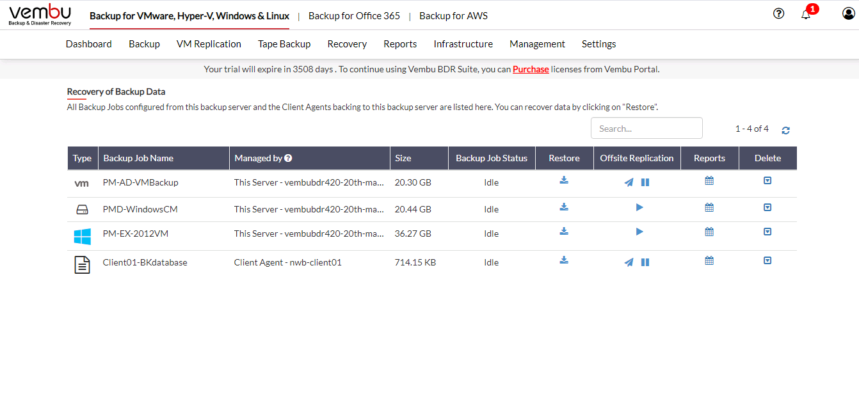Viewport: 859px width, 396px height.
Task: Open delete dropdown for PM-AD-VMBackup
Action: coord(767,181)
